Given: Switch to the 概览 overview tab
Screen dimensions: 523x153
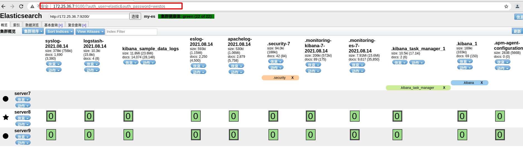Looking at the screenshot, I should [4, 25].
